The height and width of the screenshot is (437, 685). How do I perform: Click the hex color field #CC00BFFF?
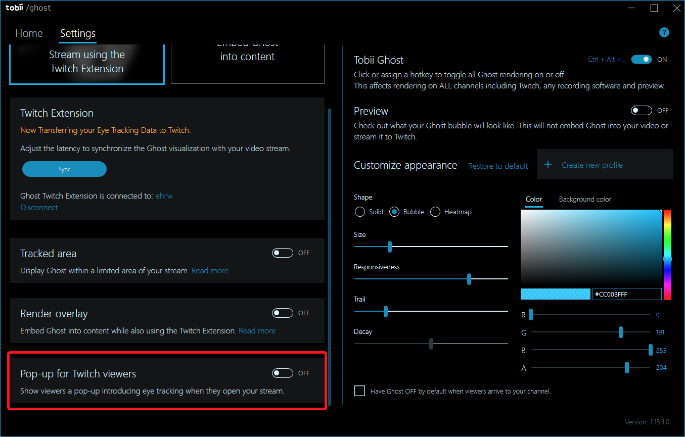point(627,294)
